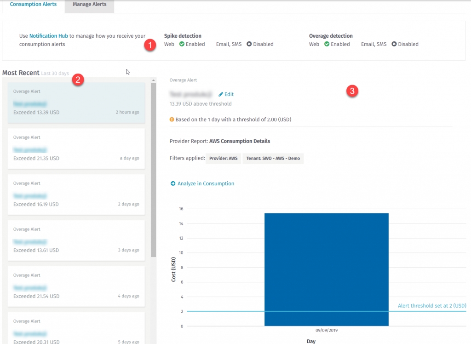Open the Notification Hub link
Viewport: 471px width, 344px height.
(49, 36)
